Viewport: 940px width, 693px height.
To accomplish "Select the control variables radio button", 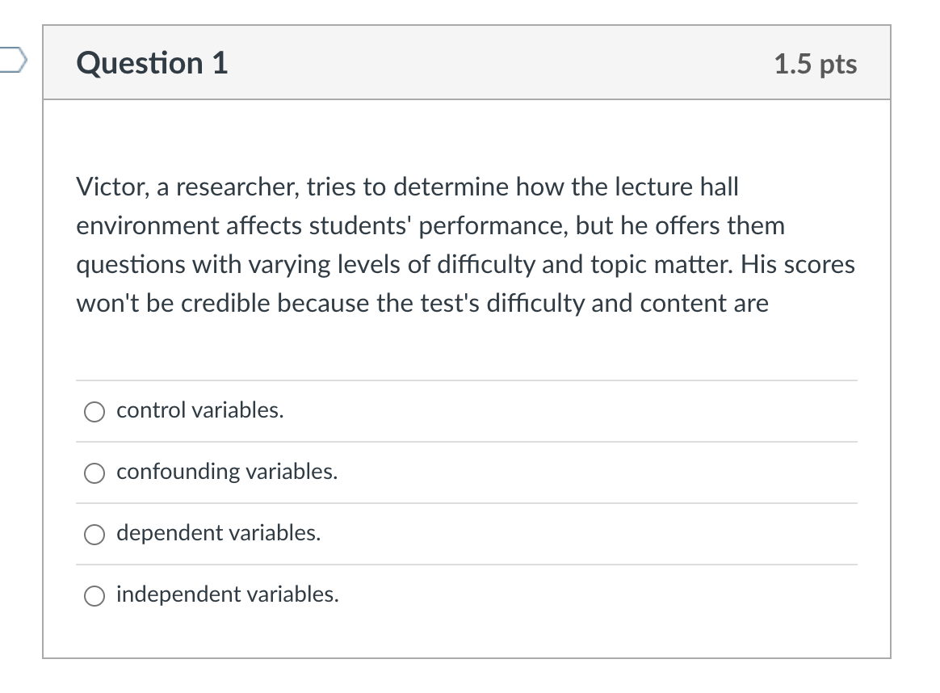I will (x=94, y=412).
